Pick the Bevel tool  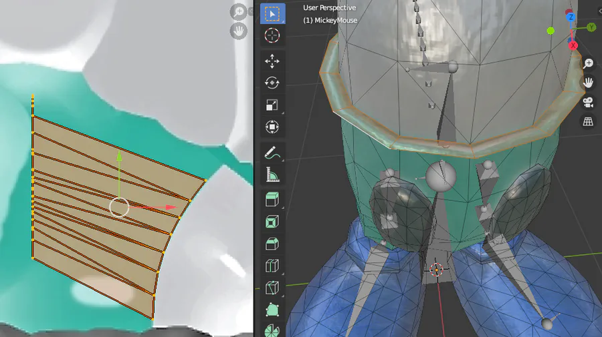[x=272, y=244]
